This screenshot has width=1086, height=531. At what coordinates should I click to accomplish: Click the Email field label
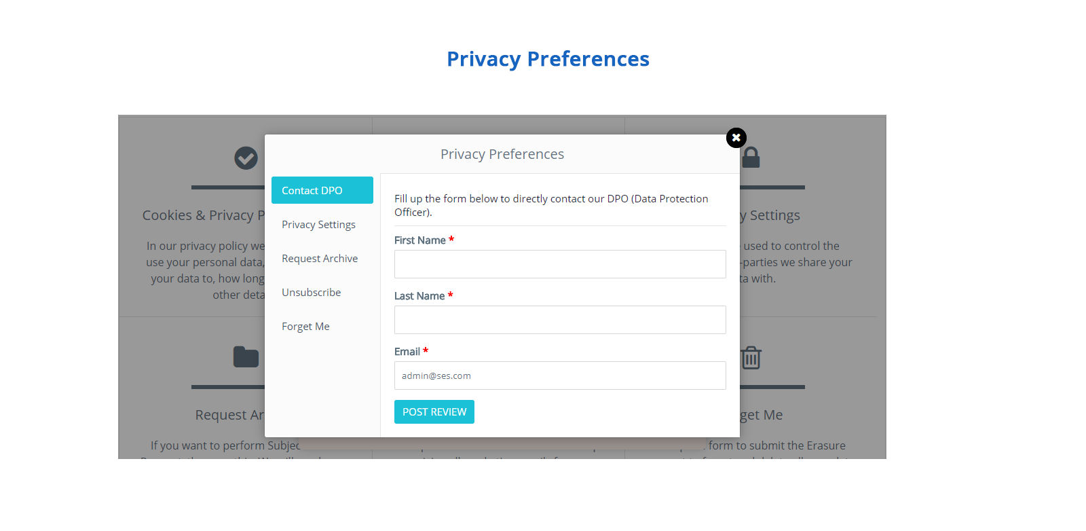pyautogui.click(x=407, y=352)
